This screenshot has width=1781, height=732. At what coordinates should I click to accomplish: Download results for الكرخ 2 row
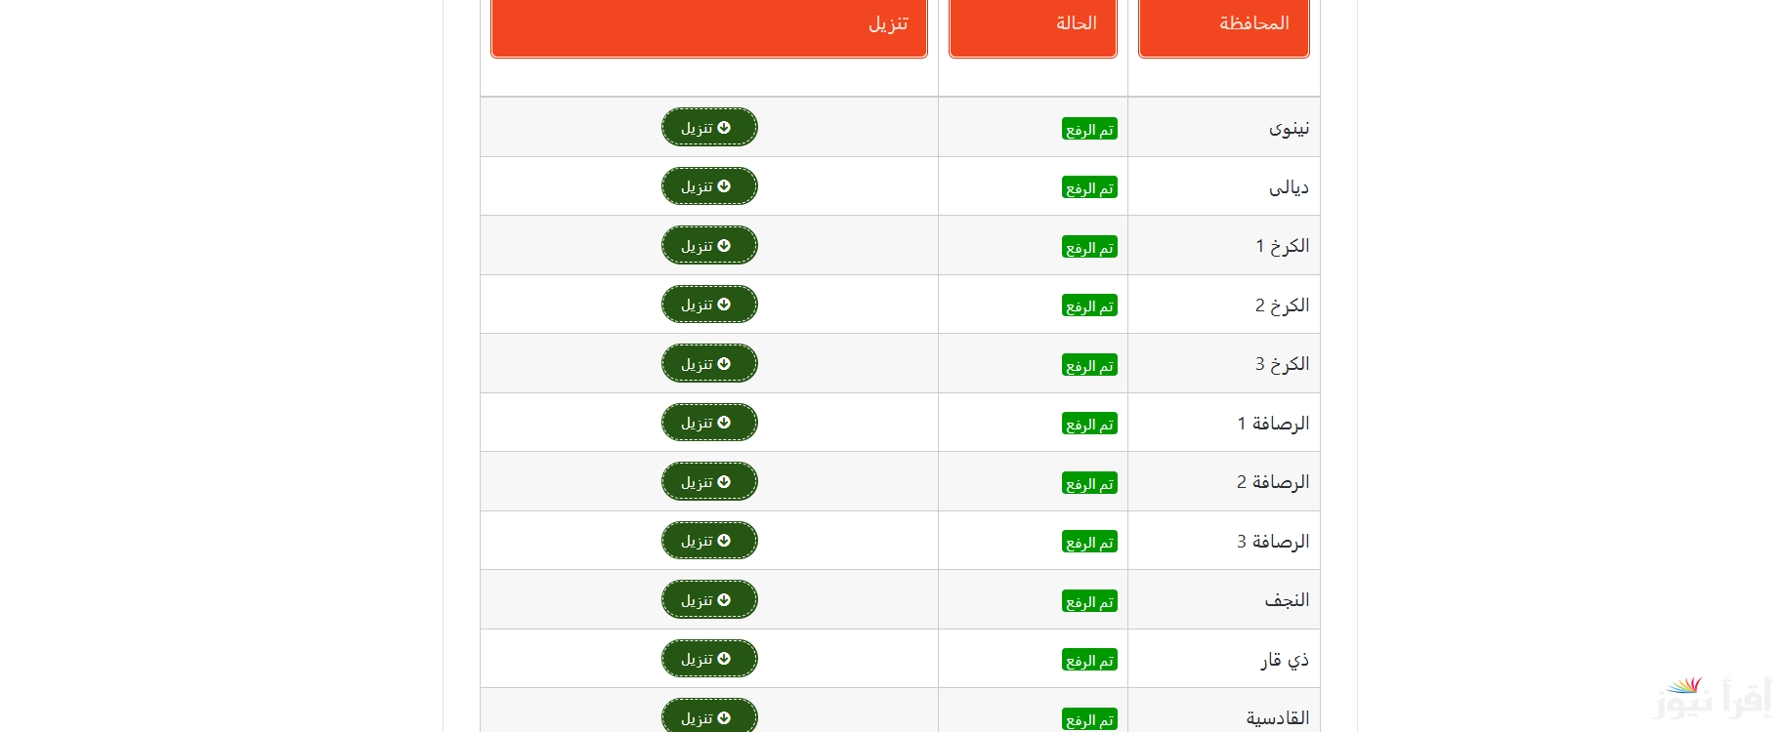coord(709,305)
